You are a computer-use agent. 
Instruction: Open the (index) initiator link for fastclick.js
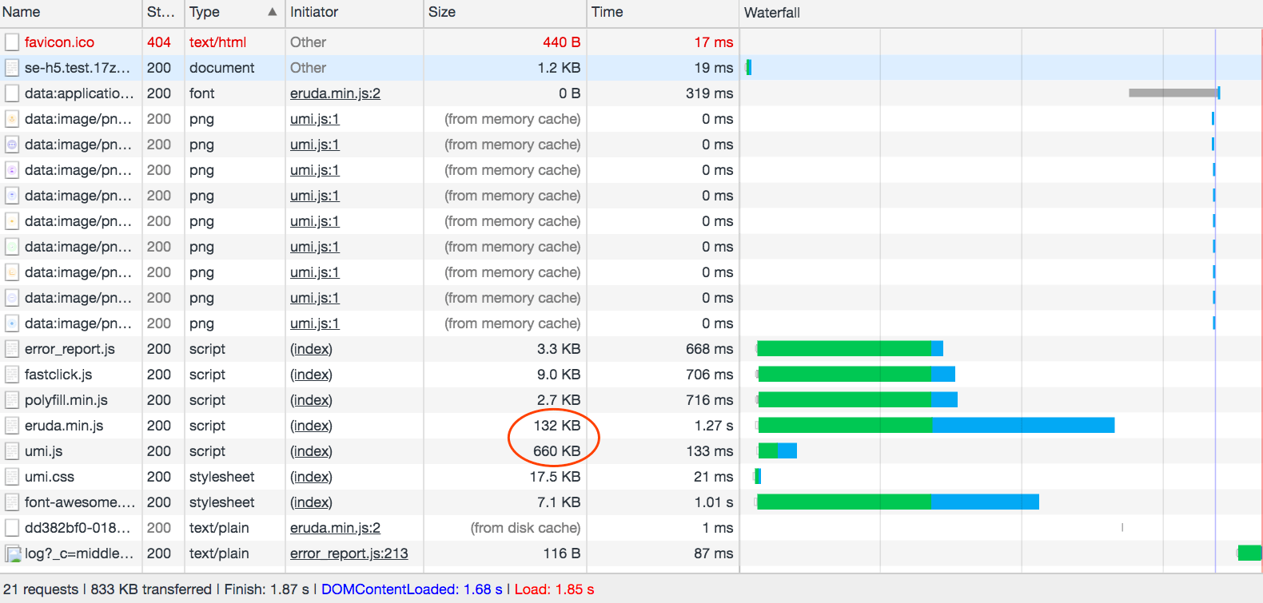(311, 375)
